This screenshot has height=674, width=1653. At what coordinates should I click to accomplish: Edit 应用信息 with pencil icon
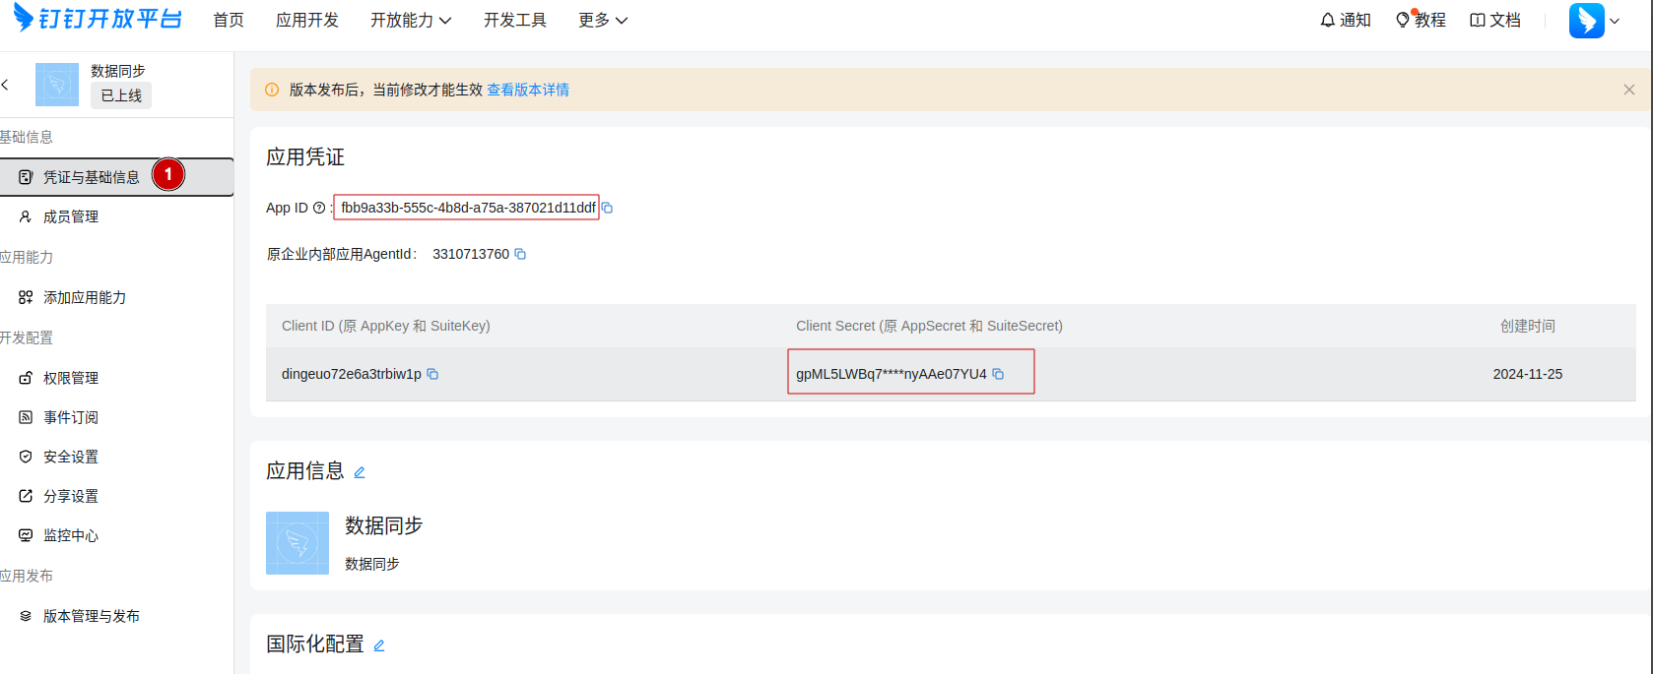coord(360,472)
